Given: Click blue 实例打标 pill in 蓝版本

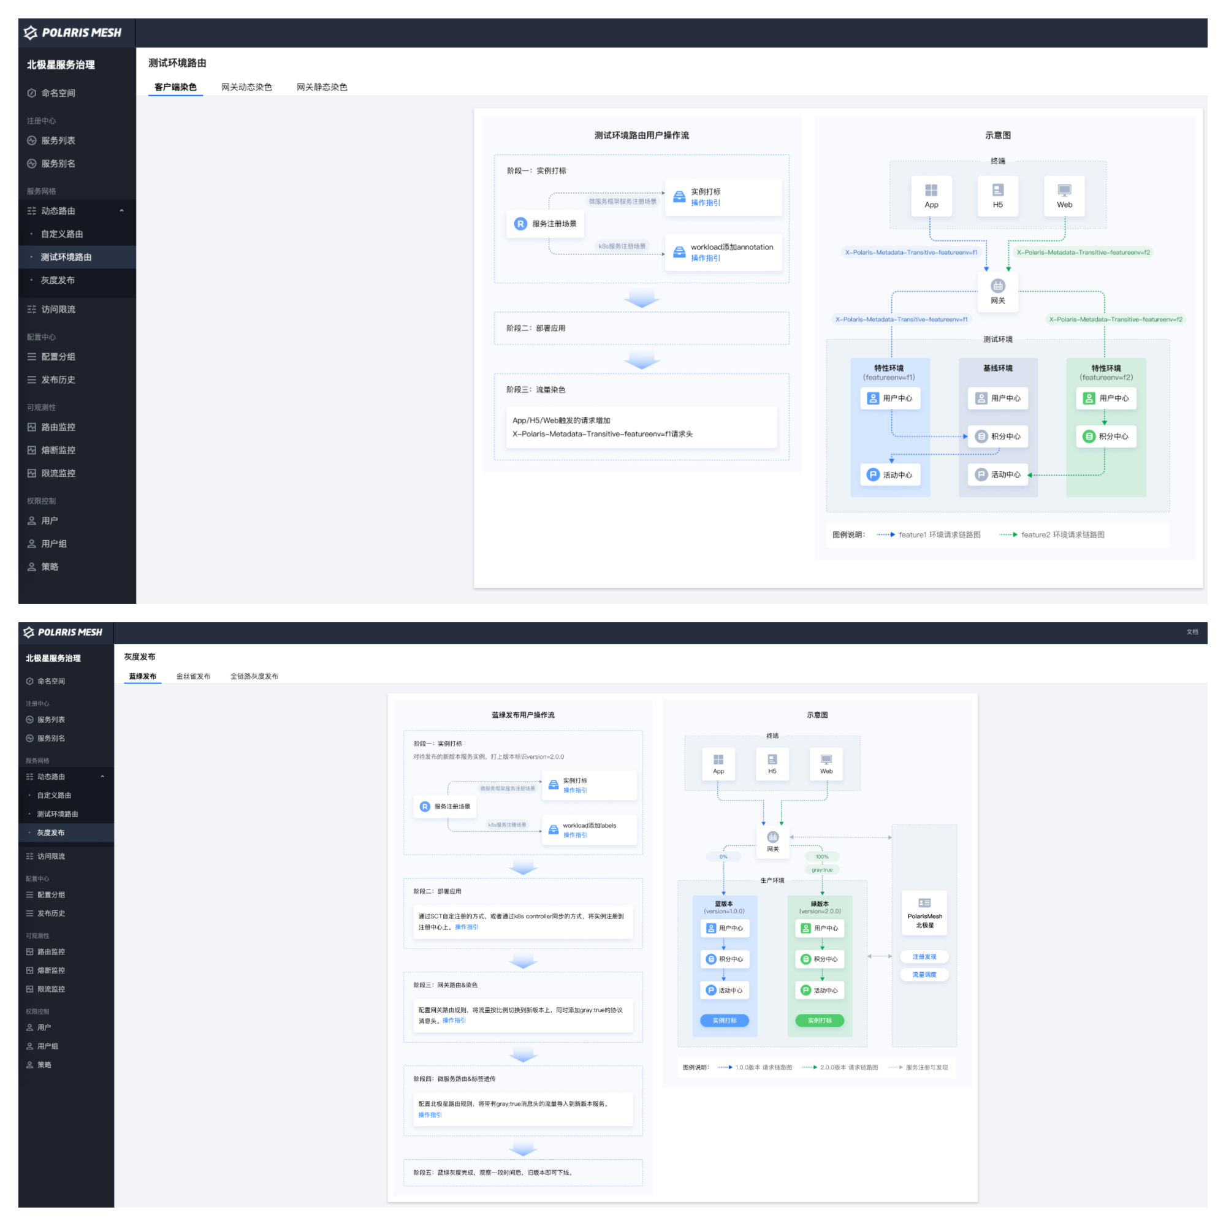Looking at the screenshot, I should pos(724,1021).
